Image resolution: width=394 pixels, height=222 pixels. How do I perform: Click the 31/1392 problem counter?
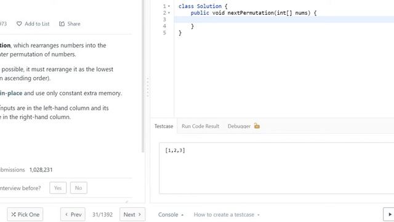(102, 215)
